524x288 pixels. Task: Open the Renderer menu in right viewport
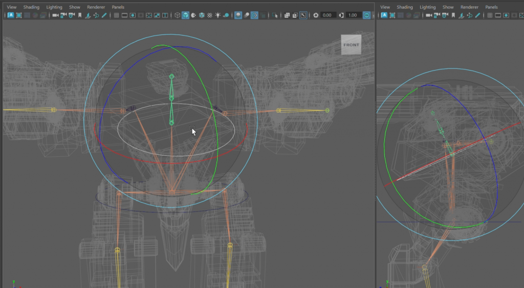pyautogui.click(x=469, y=7)
